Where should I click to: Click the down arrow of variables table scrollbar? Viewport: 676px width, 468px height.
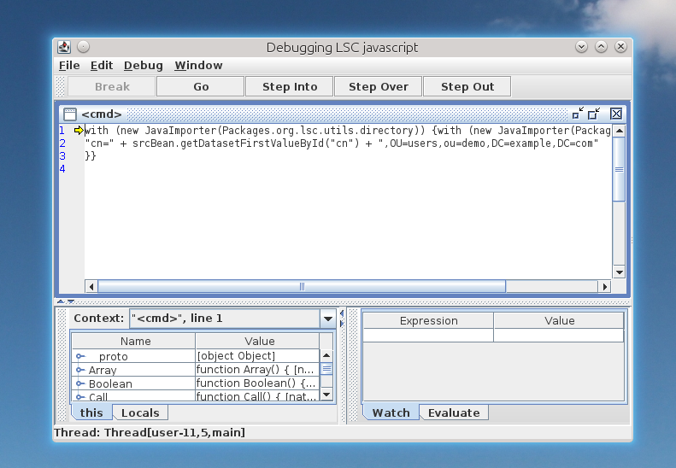[326, 394]
